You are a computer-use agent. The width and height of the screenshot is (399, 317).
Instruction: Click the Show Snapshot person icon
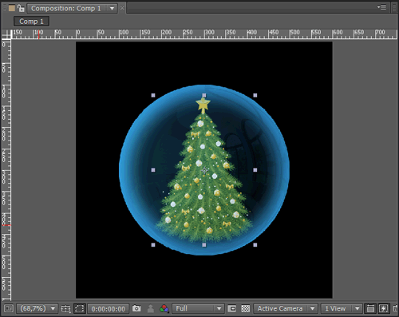(151, 309)
